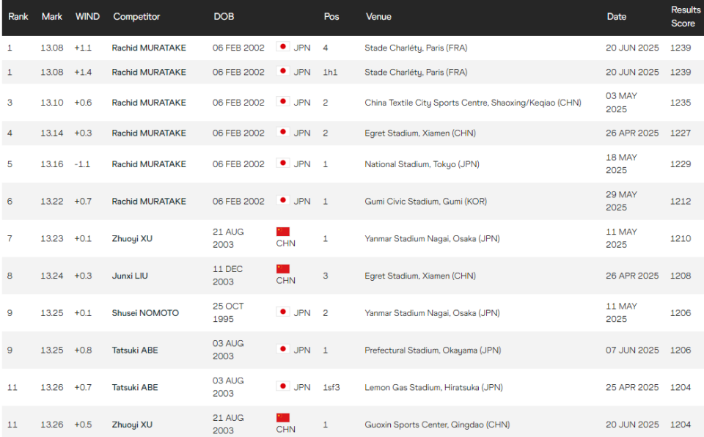Click the date 07 JUN 2025
Screen dimensions: 704x437
(x=632, y=350)
